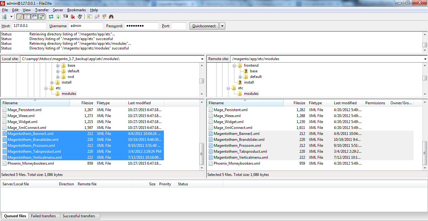Click the unknown-folder icon beside remote base
The width and height of the screenshot is (428, 221).
point(246,71)
